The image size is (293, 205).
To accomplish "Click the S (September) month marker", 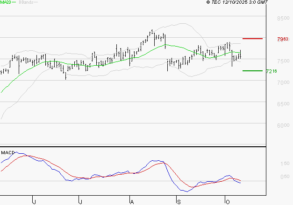I will [179, 202].
